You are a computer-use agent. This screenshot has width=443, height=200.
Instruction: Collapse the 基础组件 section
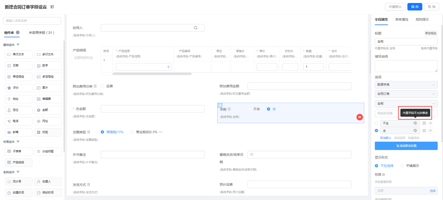tap(18, 45)
